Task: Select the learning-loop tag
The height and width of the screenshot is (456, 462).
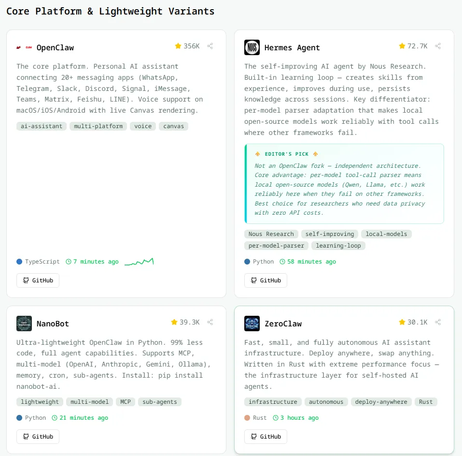Action: pyautogui.click(x=338, y=246)
